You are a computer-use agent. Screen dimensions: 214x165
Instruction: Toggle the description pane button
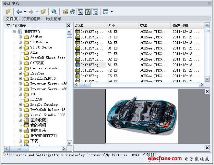pyautogui.click(x=95, y=12)
